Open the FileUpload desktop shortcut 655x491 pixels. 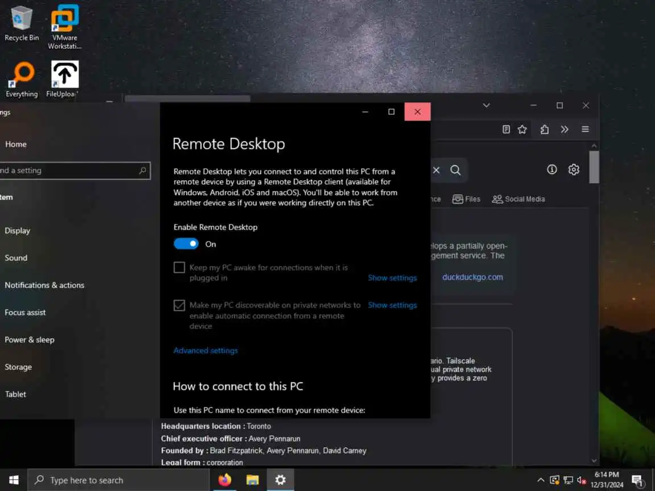click(64, 80)
